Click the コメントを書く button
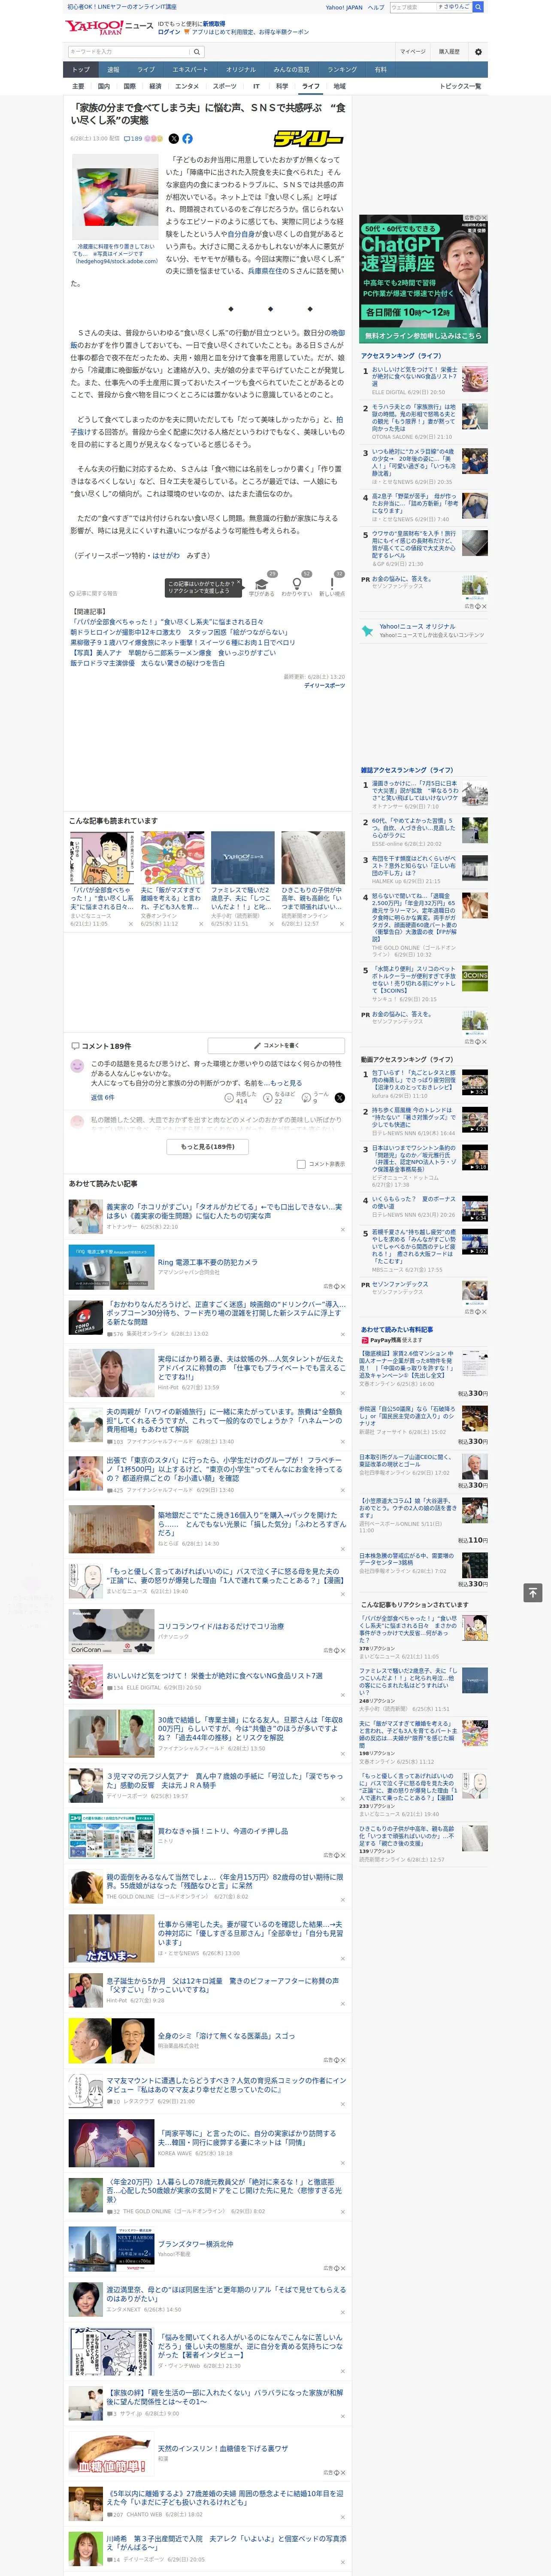Viewport: 551px width, 2576px height. point(276,1045)
